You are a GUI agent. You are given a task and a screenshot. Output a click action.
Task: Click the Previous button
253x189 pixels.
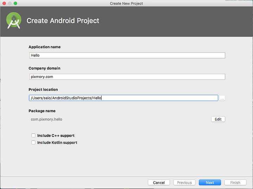click(x=184, y=183)
